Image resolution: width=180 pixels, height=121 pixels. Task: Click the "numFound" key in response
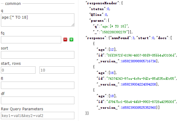pos(120,38)
